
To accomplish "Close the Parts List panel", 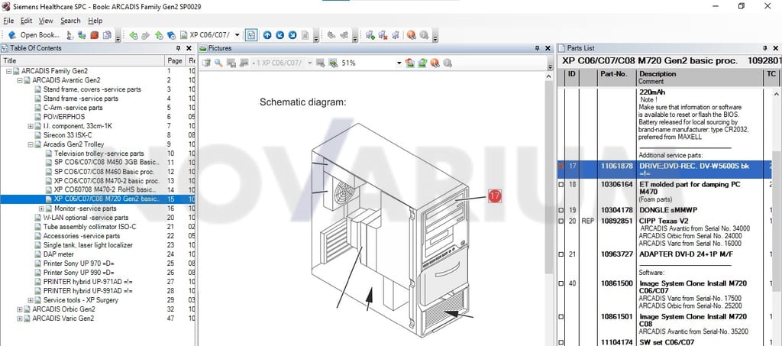I will [776, 48].
